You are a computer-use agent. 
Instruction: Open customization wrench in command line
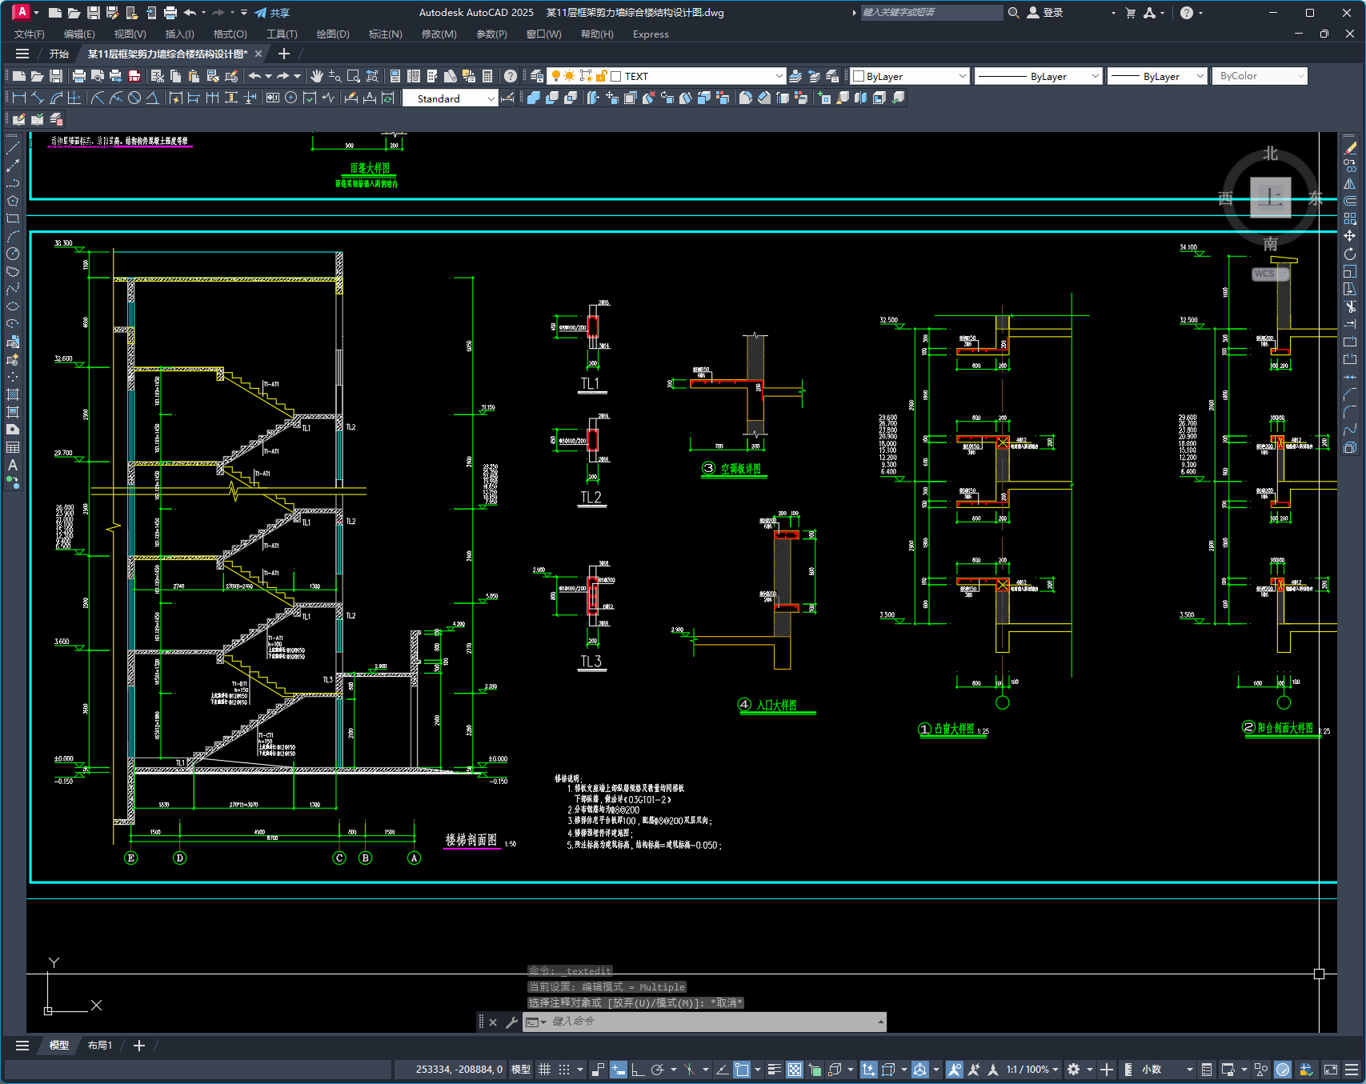click(x=511, y=1022)
